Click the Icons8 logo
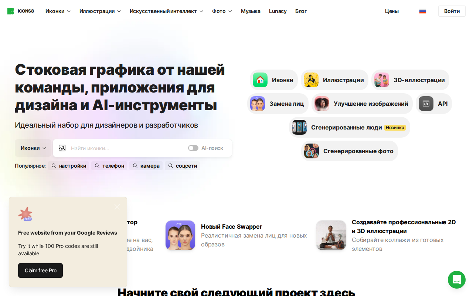Viewport: 473px width, 296px height. click(x=21, y=11)
